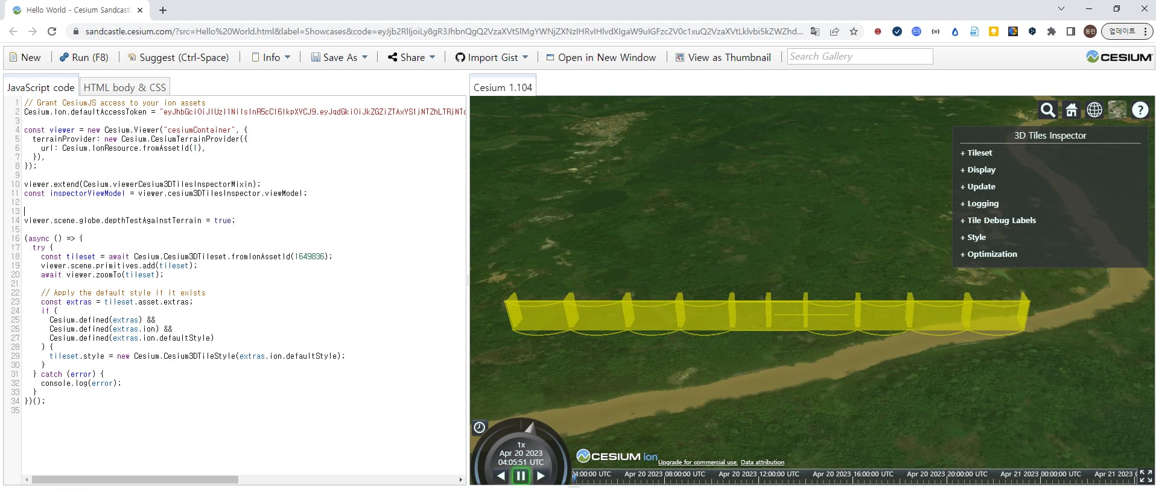Click Open in New Window
The image size is (1156, 489).
pyautogui.click(x=601, y=57)
